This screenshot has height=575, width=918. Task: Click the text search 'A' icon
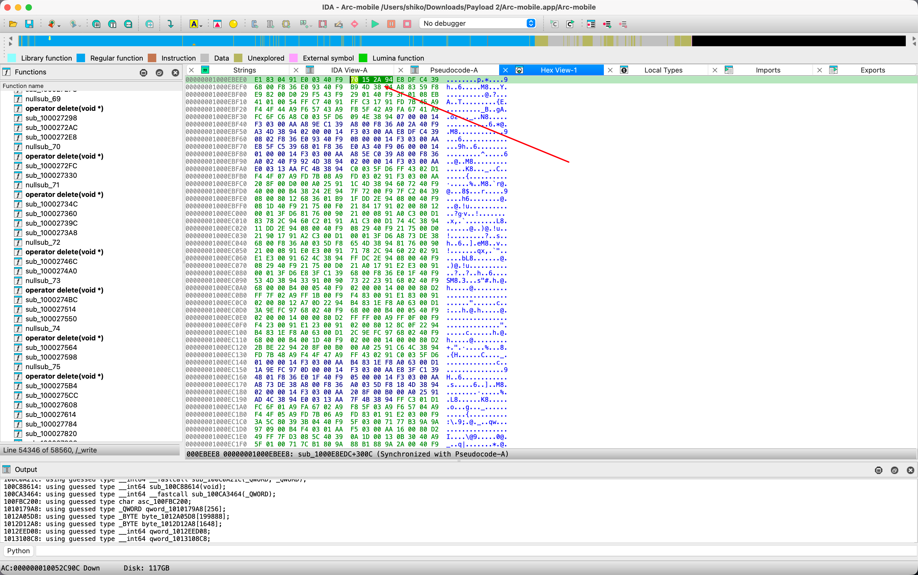pyautogui.click(x=193, y=24)
